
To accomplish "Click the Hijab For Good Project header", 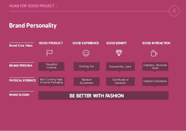I will [x=32, y=6].
